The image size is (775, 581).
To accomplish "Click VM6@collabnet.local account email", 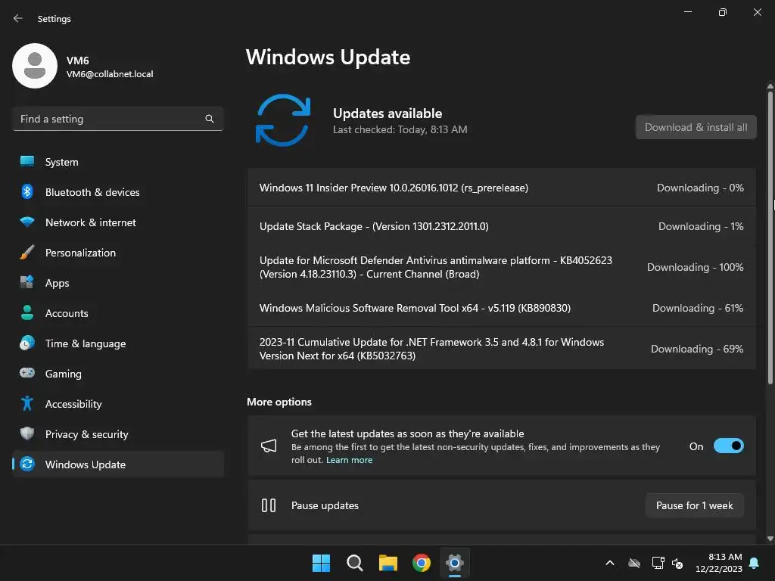I will (110, 74).
